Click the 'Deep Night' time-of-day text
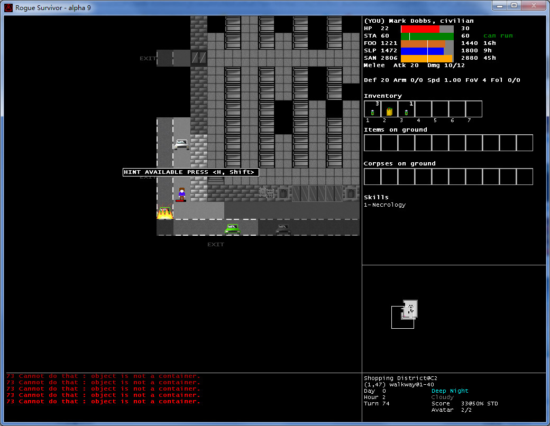 point(450,391)
